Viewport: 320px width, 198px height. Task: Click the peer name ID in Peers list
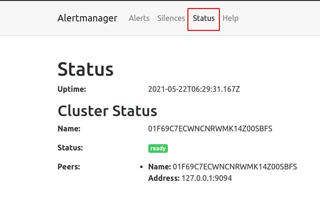click(235, 167)
